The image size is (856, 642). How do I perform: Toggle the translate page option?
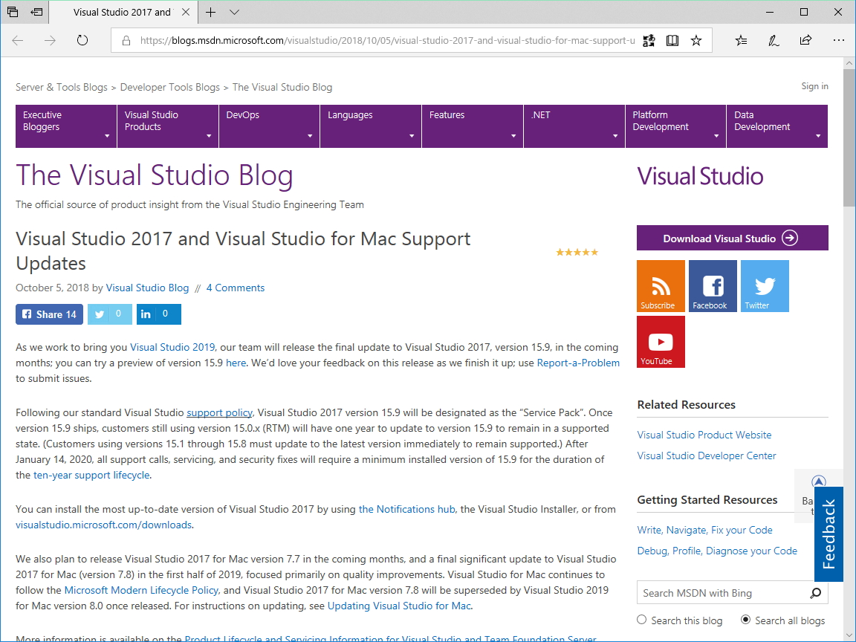click(x=648, y=40)
